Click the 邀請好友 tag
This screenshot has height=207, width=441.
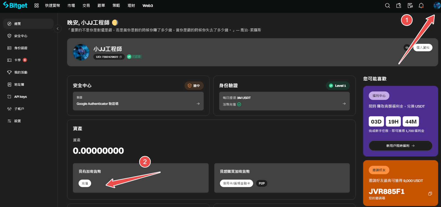click(379, 170)
